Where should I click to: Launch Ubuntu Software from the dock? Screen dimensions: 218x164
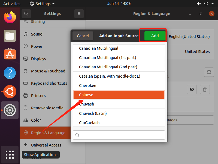tap(10, 54)
